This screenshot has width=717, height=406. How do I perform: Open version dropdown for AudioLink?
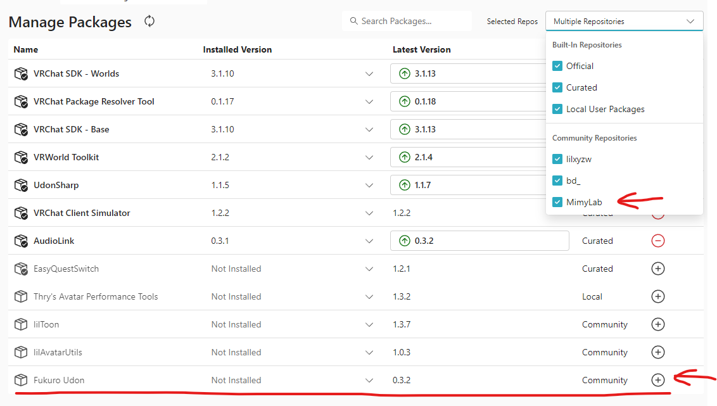[x=369, y=241]
